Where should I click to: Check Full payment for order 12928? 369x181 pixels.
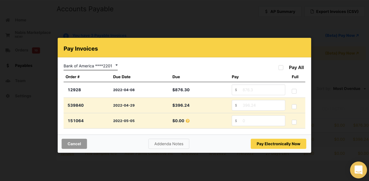(x=294, y=91)
